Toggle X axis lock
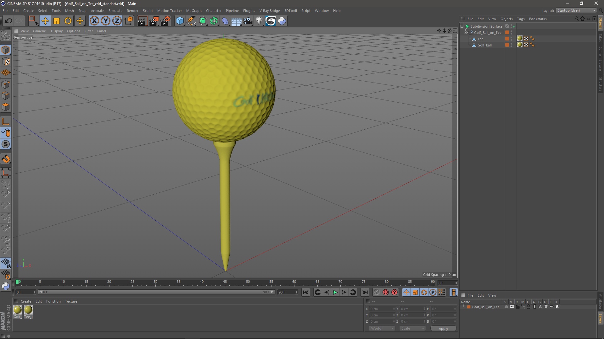This screenshot has height=339, width=604. tap(94, 21)
